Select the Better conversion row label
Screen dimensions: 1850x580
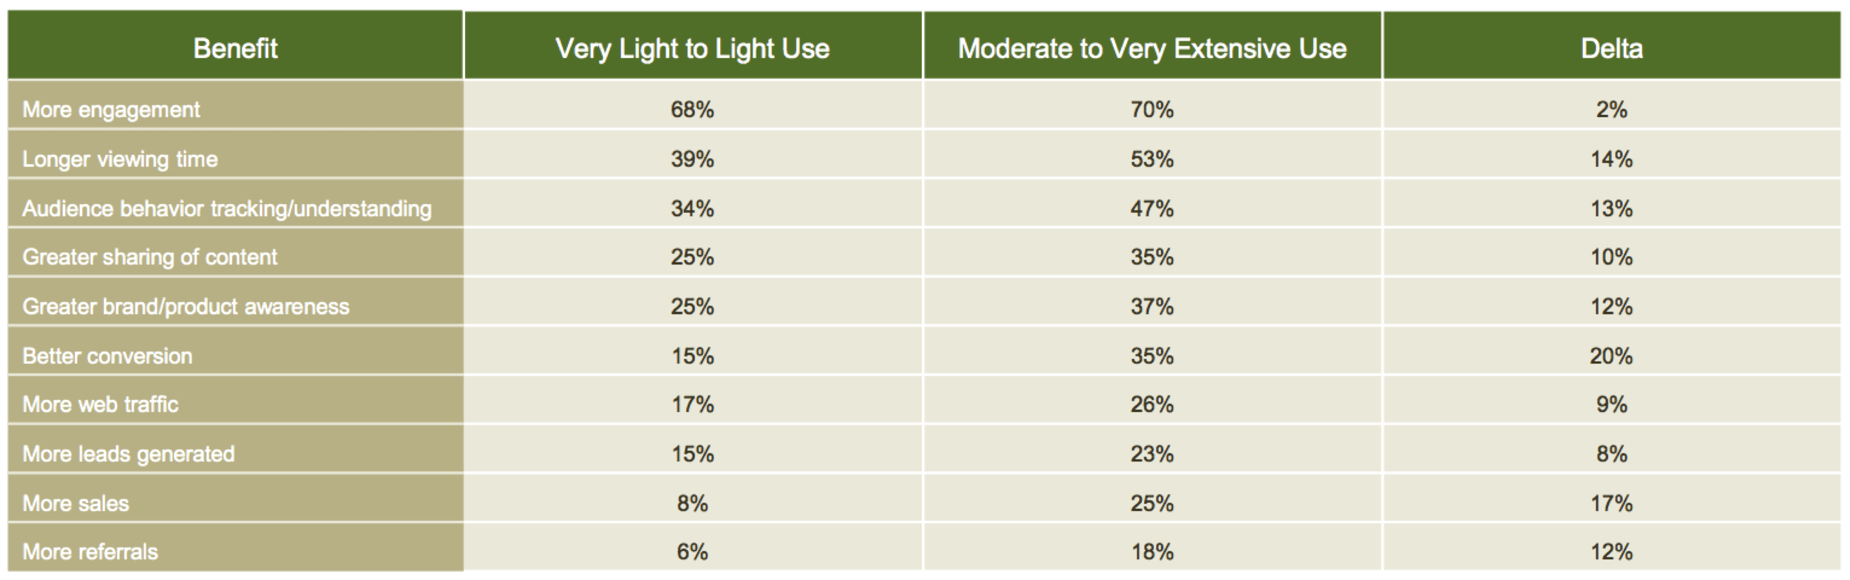pyautogui.click(x=108, y=356)
